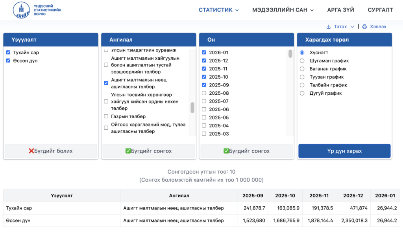Check the 2025-08 period checkbox
Image resolution: width=403 pixels, height=237 pixels.
(x=204, y=93)
